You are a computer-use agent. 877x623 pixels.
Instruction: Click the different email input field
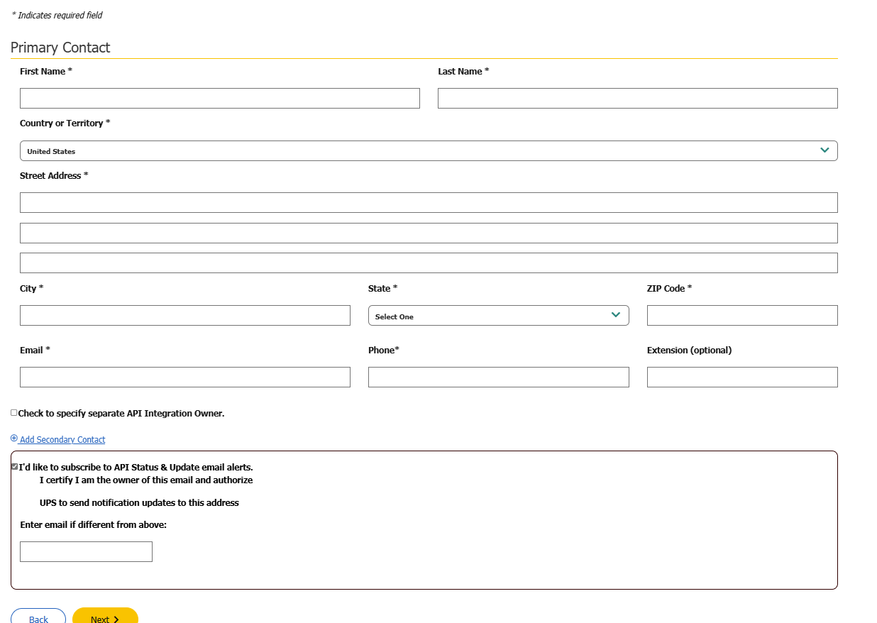tap(86, 551)
